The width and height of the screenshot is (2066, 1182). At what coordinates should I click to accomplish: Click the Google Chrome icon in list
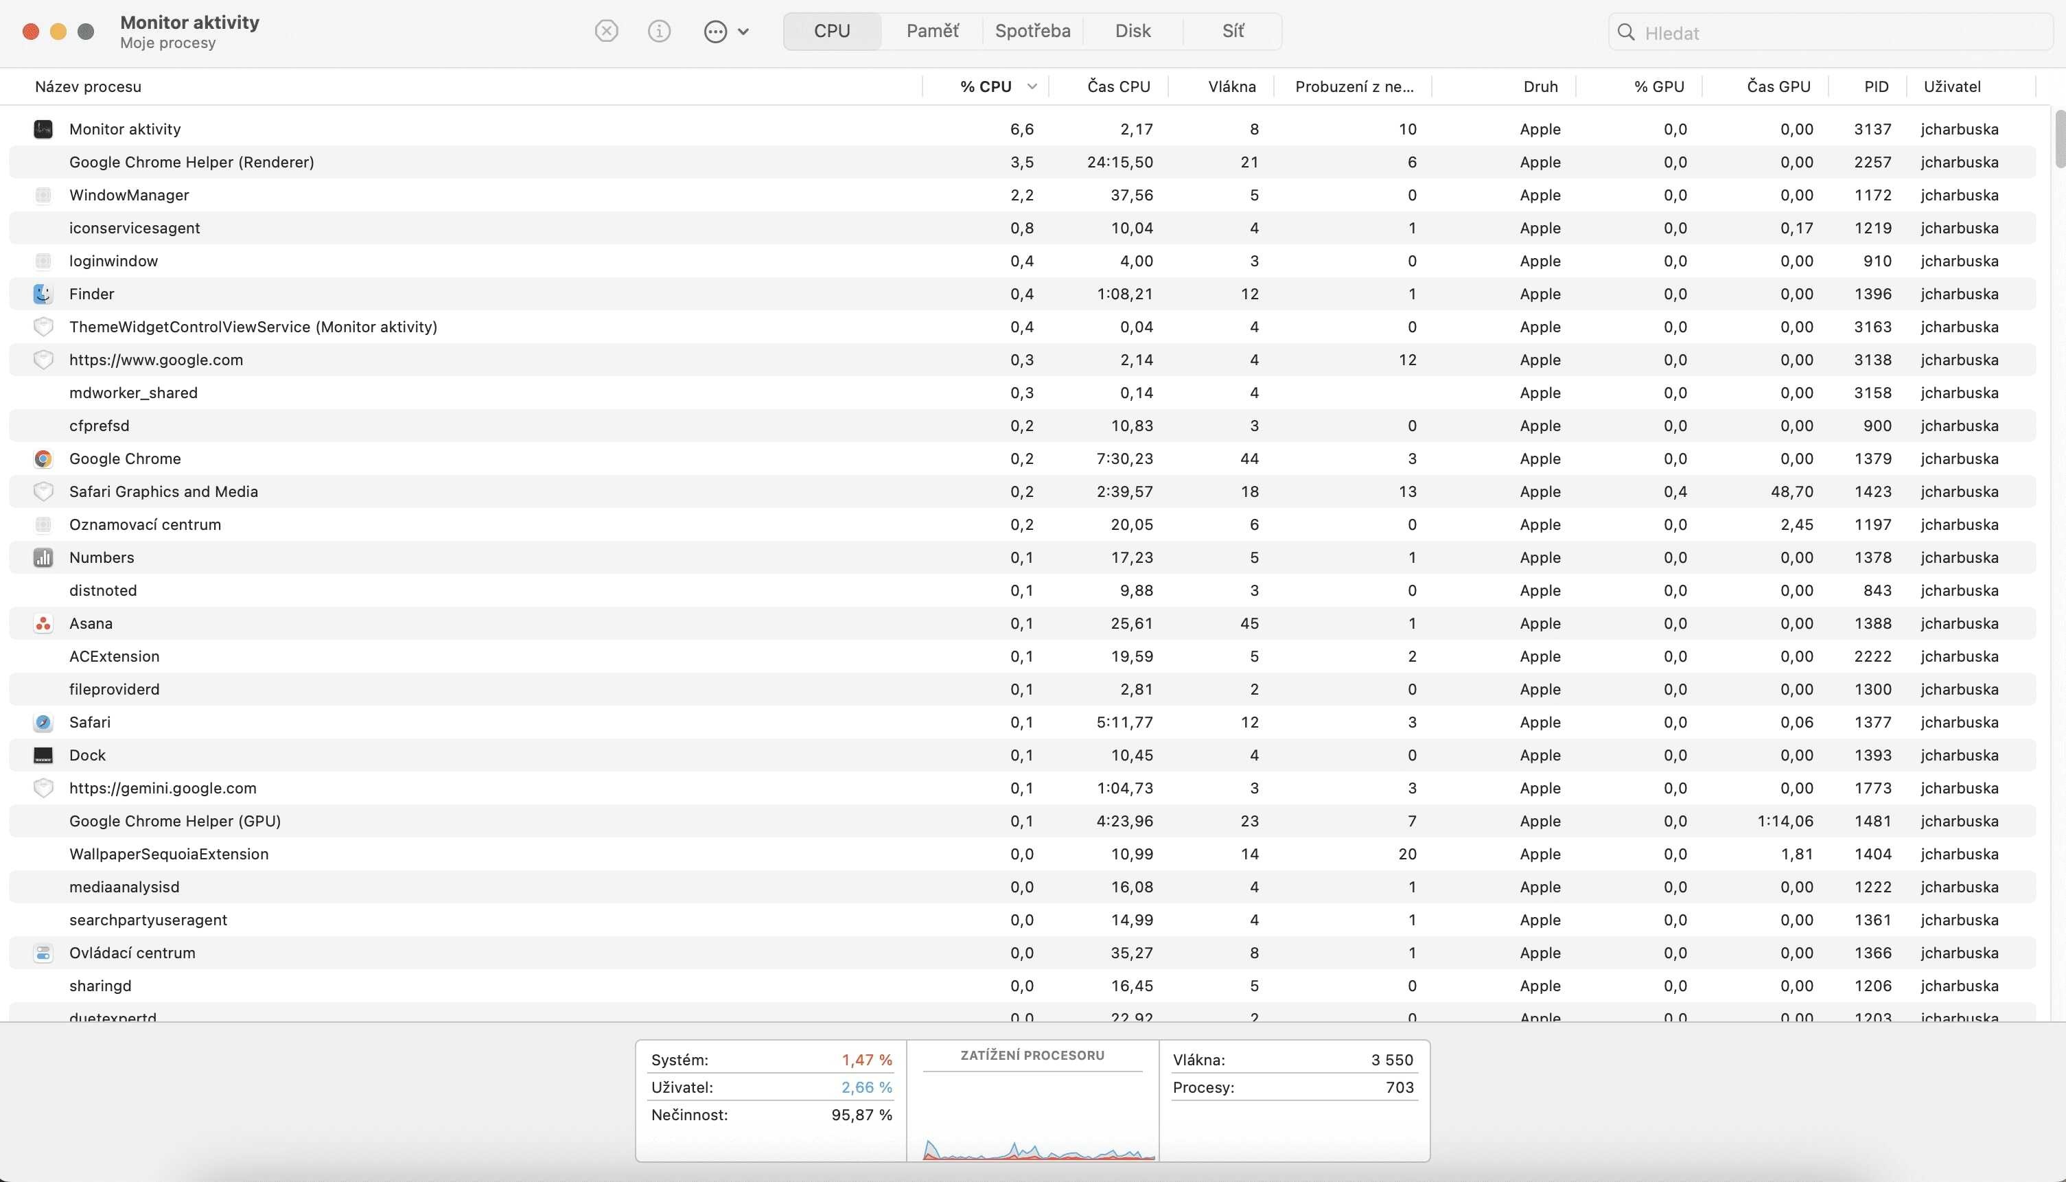click(43, 459)
